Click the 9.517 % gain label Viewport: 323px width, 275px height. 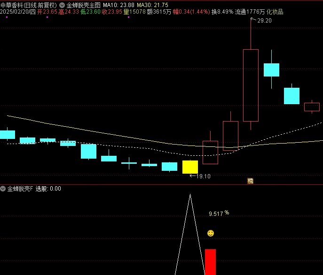coord(219,214)
